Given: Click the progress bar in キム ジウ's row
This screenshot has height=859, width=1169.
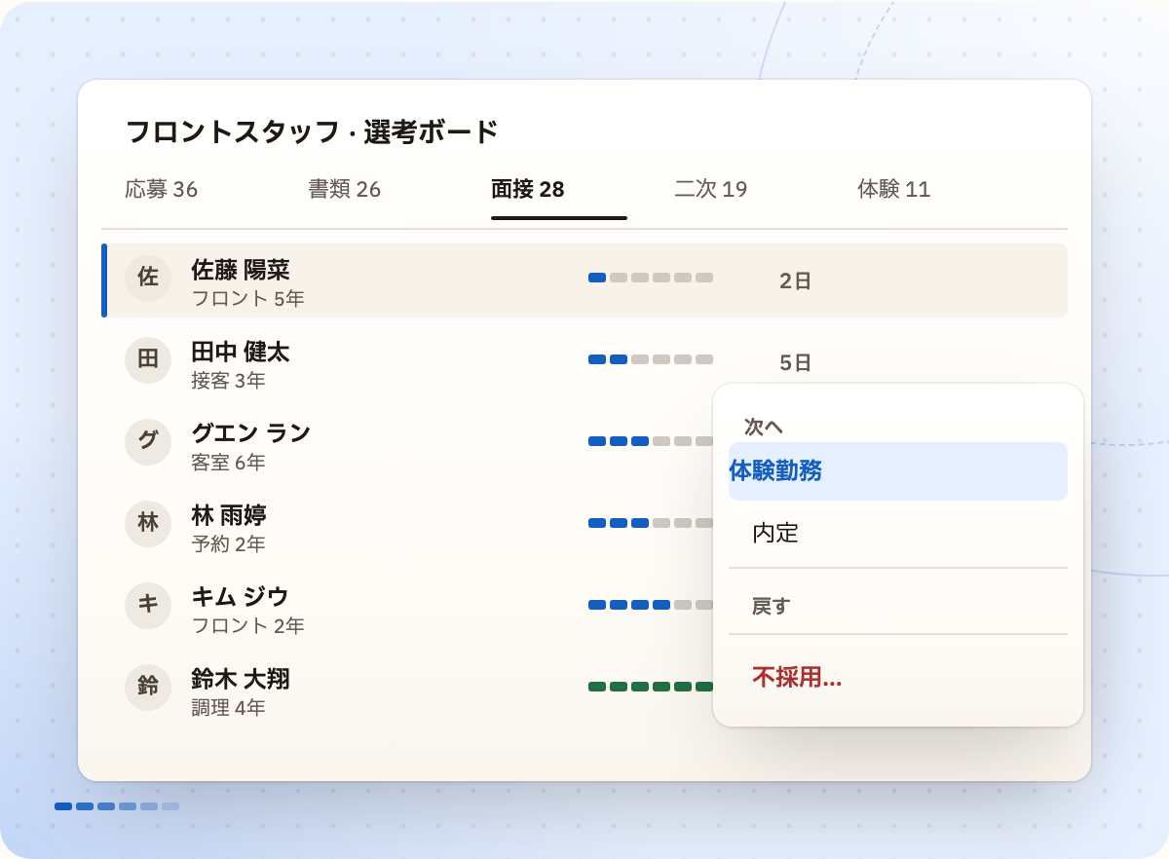Looking at the screenshot, I should coord(651,605).
